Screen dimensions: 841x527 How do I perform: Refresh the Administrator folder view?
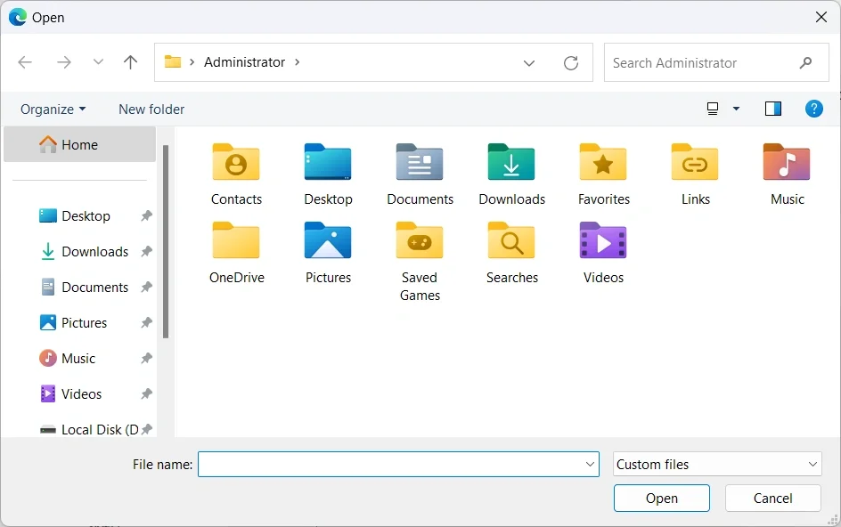click(x=571, y=62)
